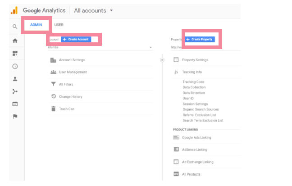Open Behavior window icon in sidebar
292x186 pixels.
click(x=15, y=104)
